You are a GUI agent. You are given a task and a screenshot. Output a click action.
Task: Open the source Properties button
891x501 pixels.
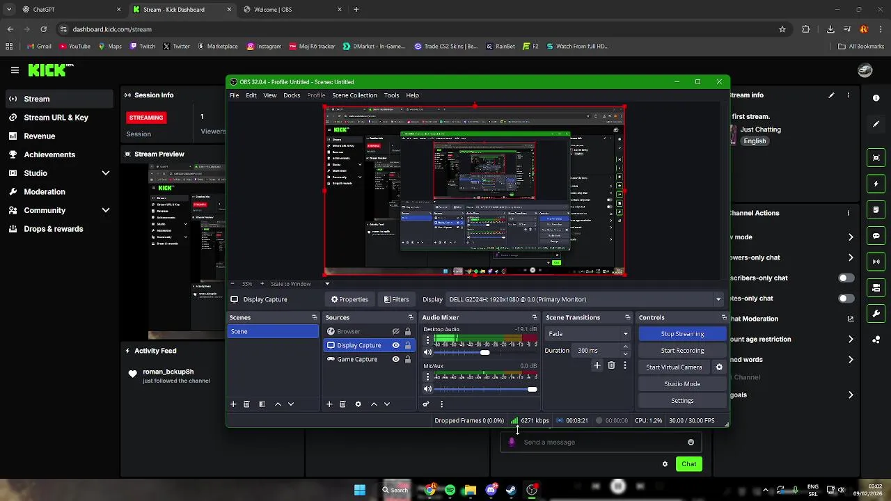tap(349, 299)
